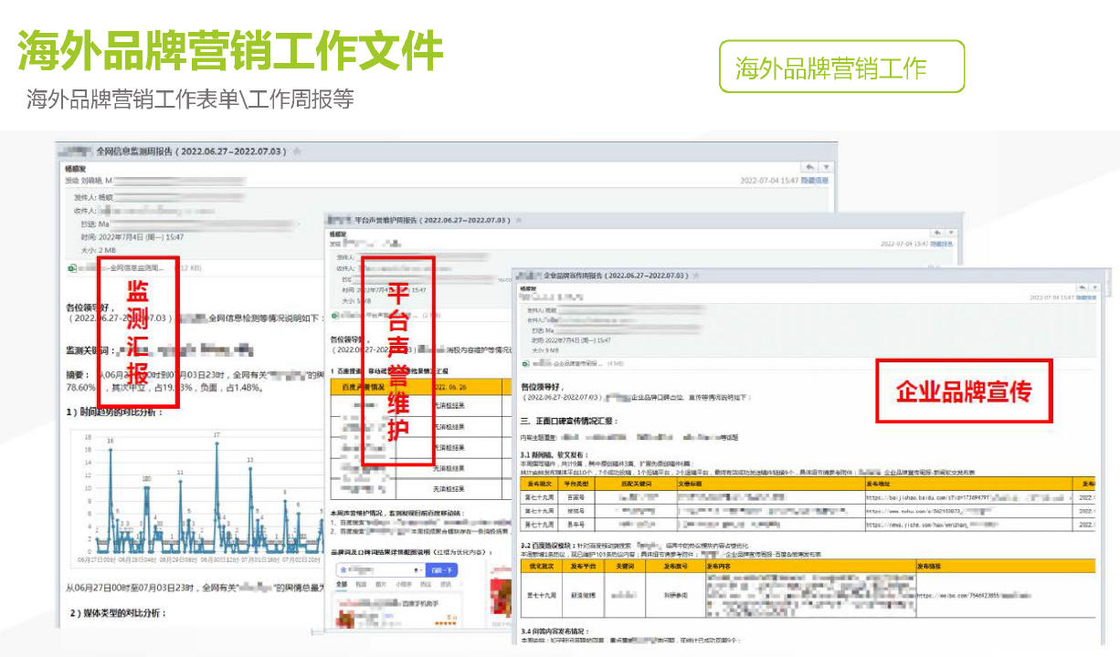Click reply arrow in 企业品牌宣传周报告 email
Image resolution: width=1120 pixels, height=657 pixels.
[x=1082, y=287]
